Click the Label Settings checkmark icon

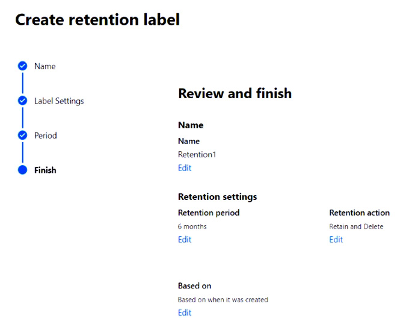click(23, 101)
